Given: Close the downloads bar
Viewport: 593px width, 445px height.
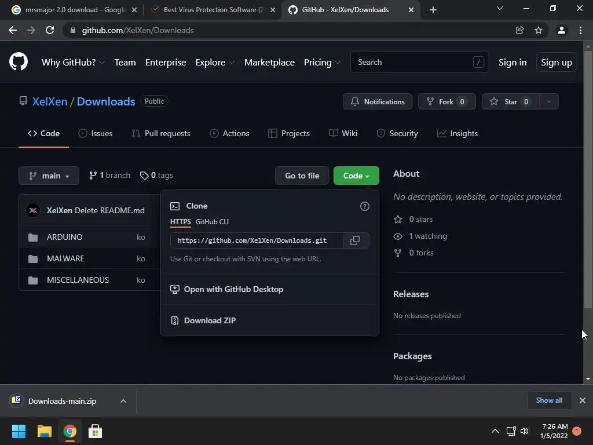Looking at the screenshot, I should (583, 400).
